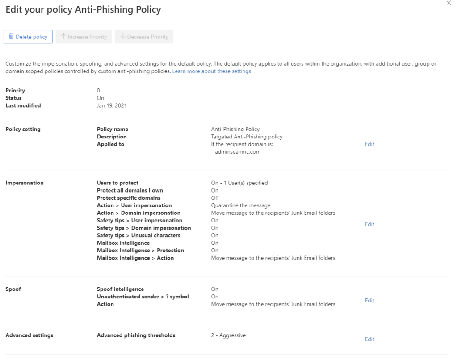Close the Edit policy panel with X
The height and width of the screenshot is (360, 457).
tap(449, 3)
